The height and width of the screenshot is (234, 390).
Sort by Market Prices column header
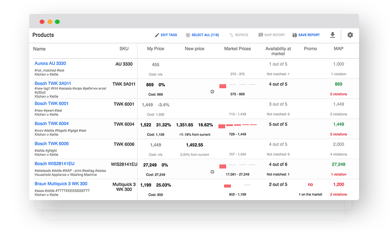point(237,49)
